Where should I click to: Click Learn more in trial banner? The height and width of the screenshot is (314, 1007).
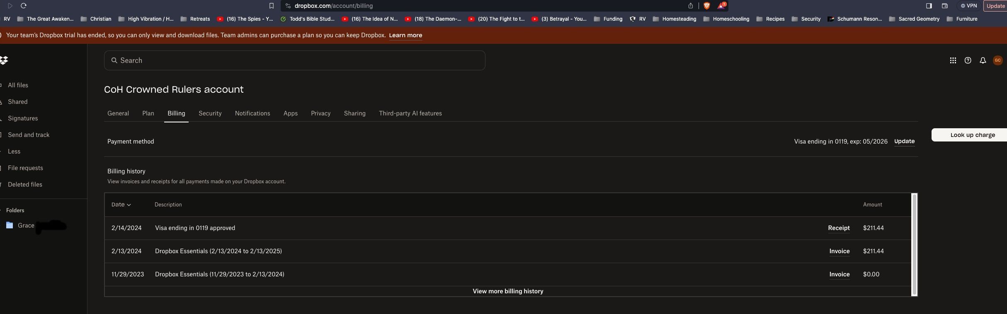(x=405, y=35)
